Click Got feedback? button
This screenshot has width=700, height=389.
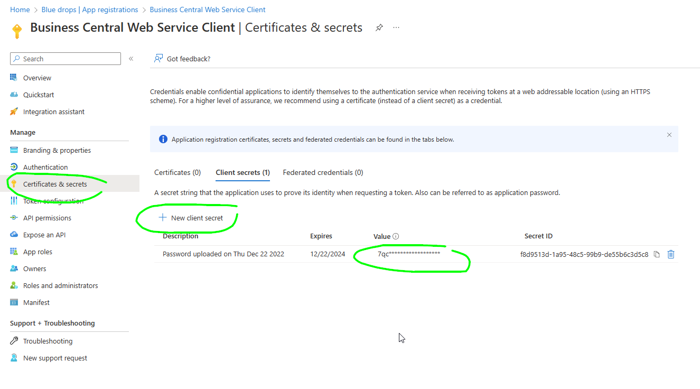[182, 59]
